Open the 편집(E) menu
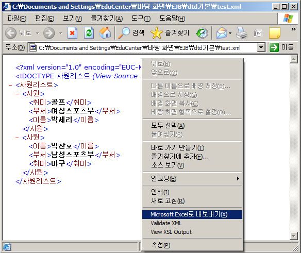Viewport: 301px width, 253px height. click(44, 19)
